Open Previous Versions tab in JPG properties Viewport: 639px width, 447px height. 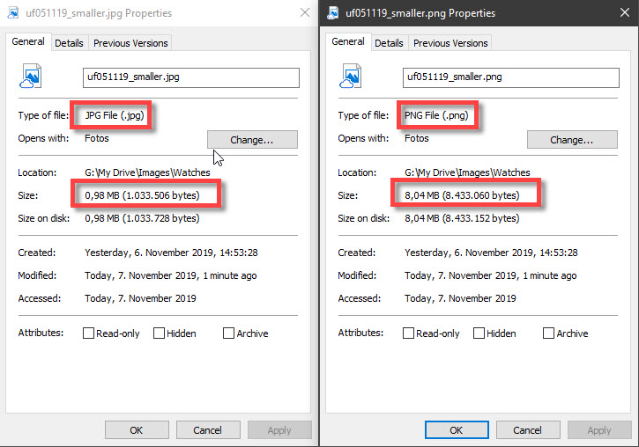(x=130, y=43)
